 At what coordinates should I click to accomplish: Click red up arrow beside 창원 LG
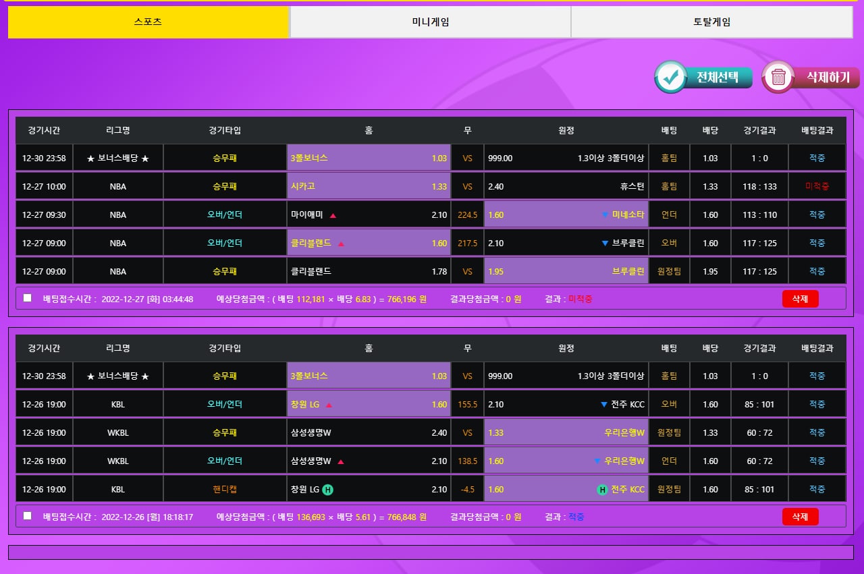point(329,405)
